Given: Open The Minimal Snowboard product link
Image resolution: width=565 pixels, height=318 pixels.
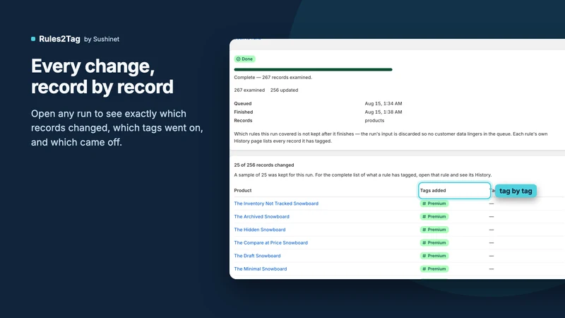Looking at the screenshot, I should (x=260, y=269).
